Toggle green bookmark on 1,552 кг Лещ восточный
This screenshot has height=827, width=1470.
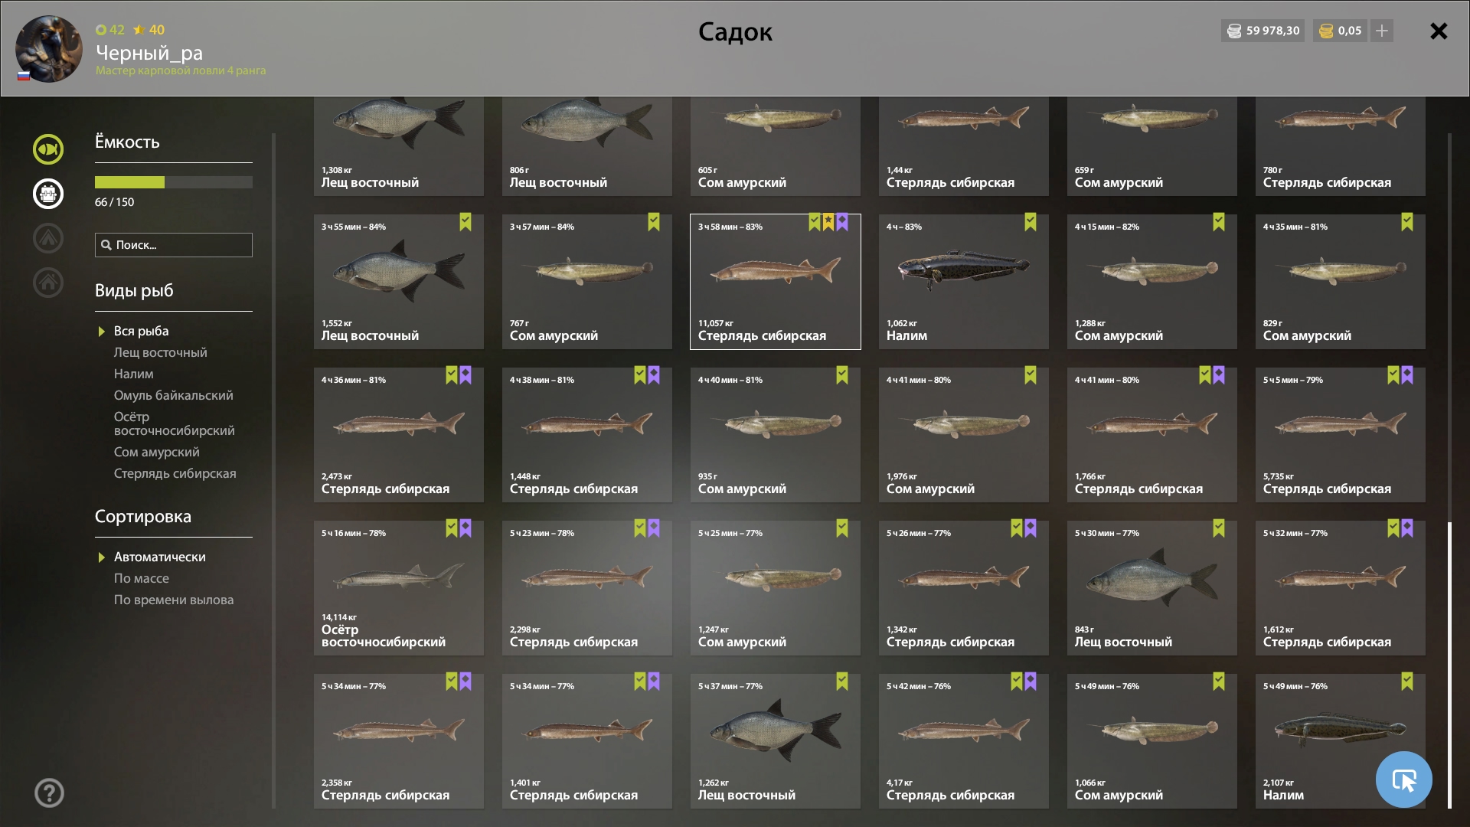pos(465,222)
